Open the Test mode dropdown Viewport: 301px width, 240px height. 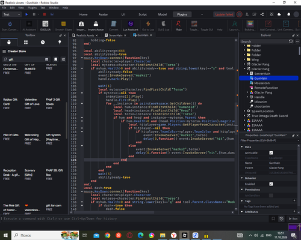[11, 14]
